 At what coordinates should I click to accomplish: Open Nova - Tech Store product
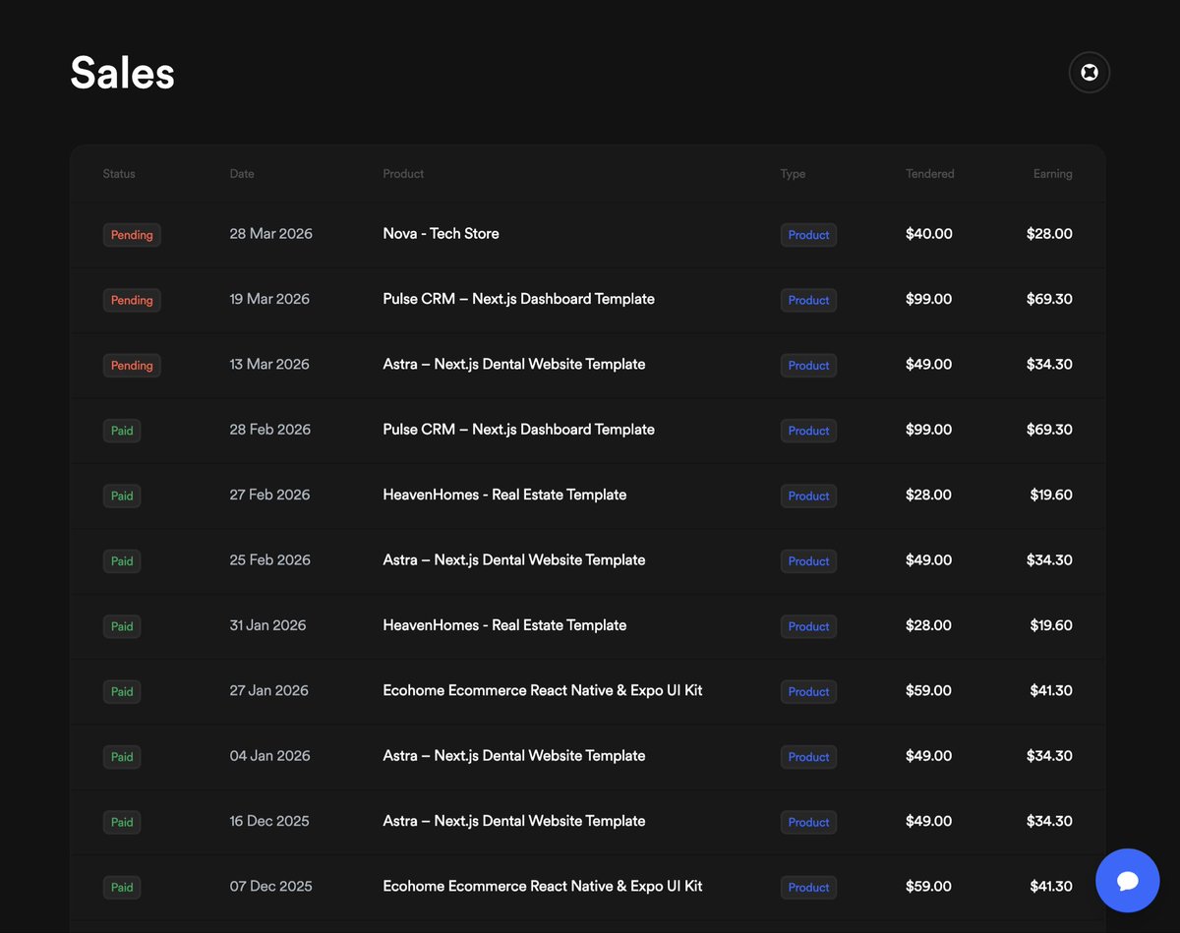pyautogui.click(x=442, y=234)
